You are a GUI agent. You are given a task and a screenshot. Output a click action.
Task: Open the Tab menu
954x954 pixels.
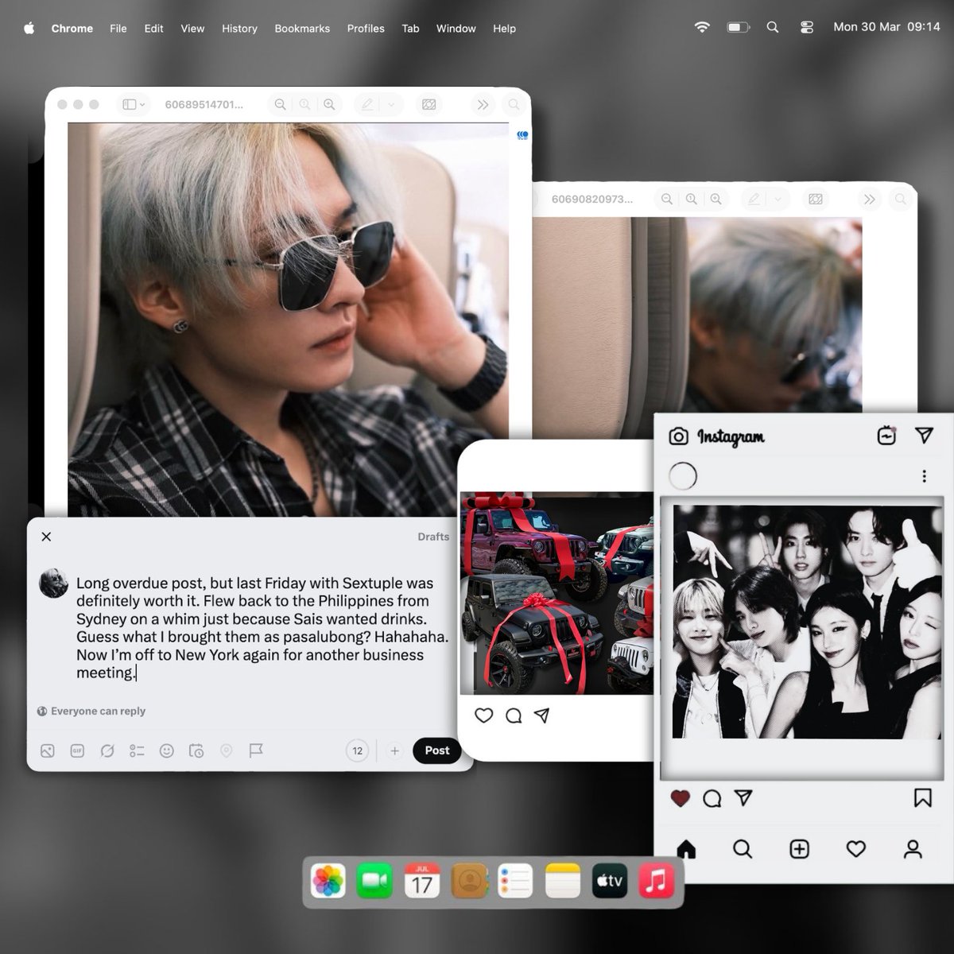coord(410,28)
